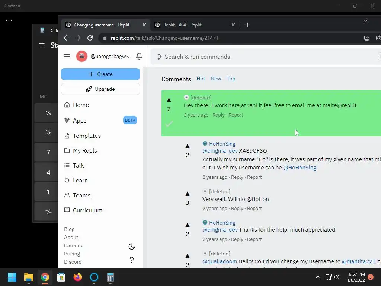Open the @qualladoom mention link
The width and height of the screenshot is (381, 286).
(x=220, y=261)
